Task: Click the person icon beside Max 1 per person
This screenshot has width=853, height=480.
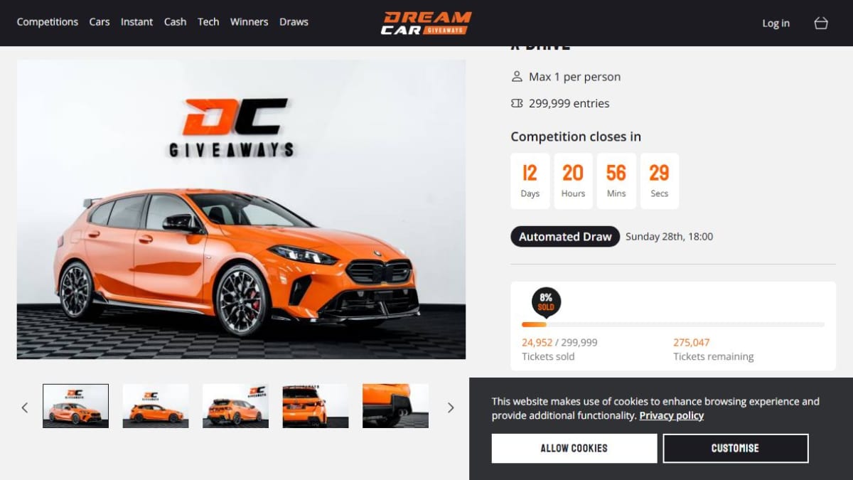Action: point(517,77)
